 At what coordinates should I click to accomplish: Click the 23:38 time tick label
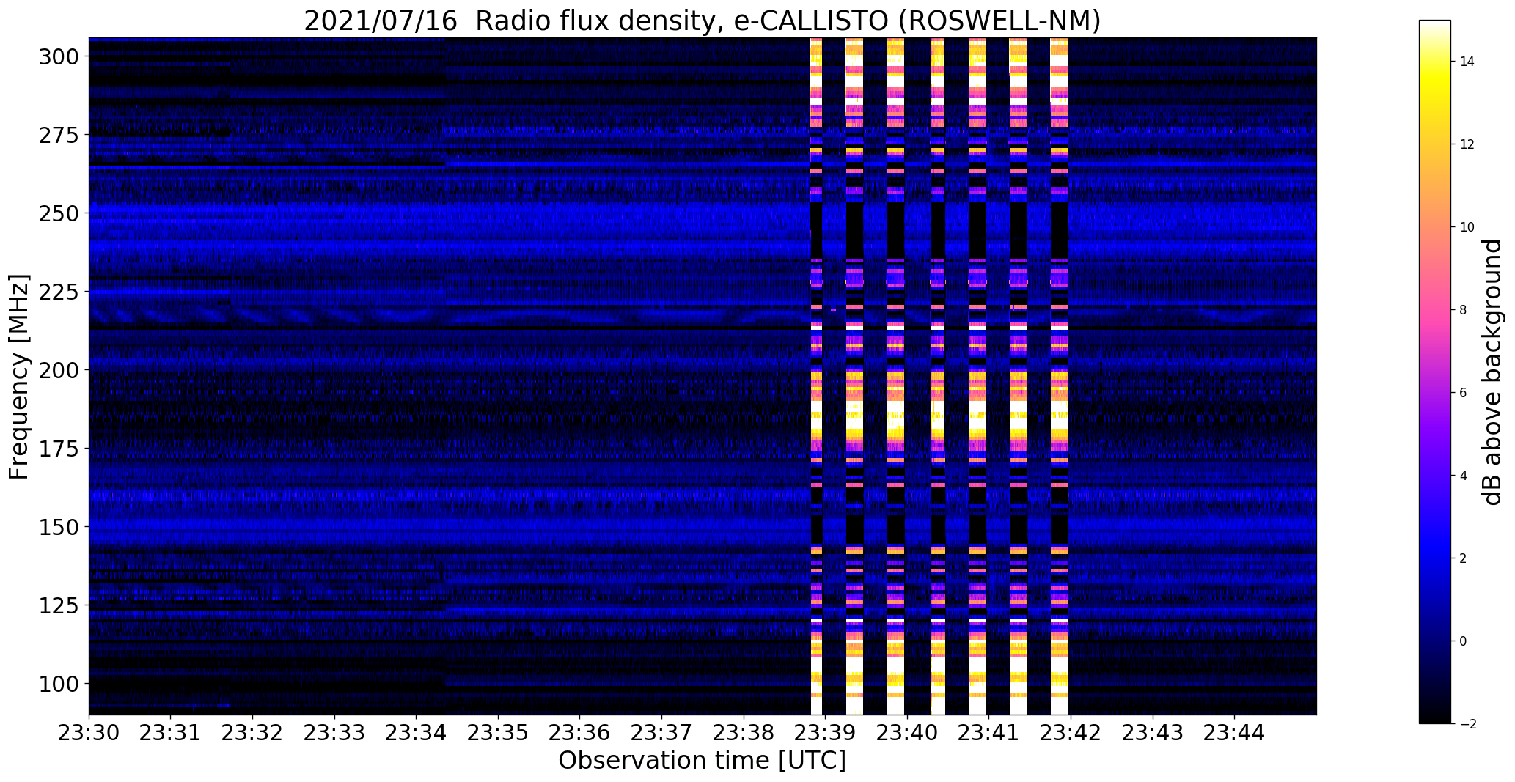pyautogui.click(x=744, y=733)
